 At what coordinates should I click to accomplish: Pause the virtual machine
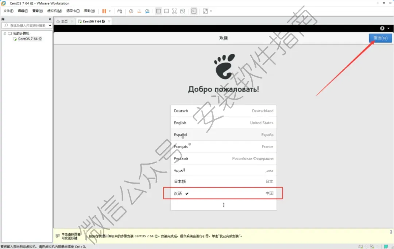coord(104,11)
